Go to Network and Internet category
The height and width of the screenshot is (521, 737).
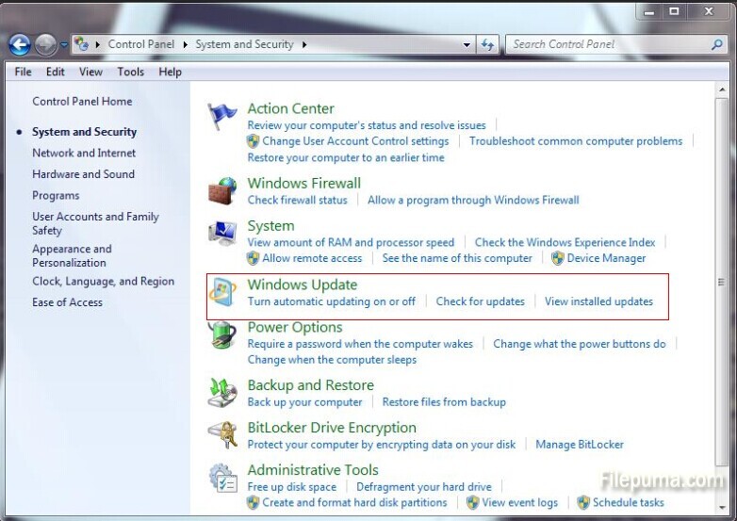(x=84, y=153)
